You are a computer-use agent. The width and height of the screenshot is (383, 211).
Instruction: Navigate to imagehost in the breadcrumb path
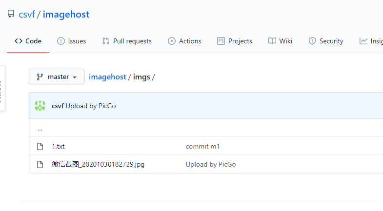pyautogui.click(x=107, y=77)
